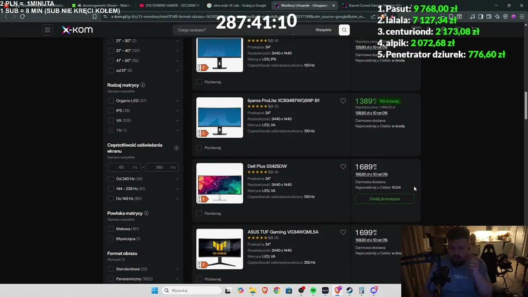Expand the Organic LED filter chevron
This screenshot has height=297, width=528.
tap(177, 101)
